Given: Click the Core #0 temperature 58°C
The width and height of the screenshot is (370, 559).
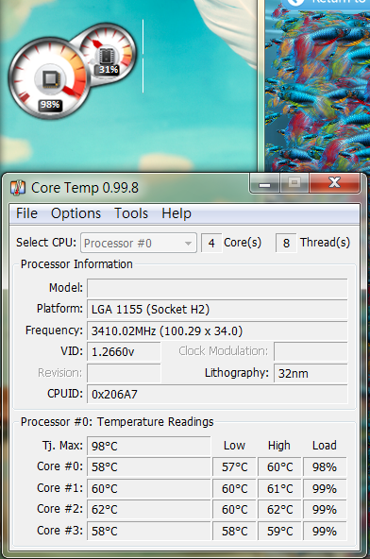Looking at the screenshot, I should tap(148, 467).
